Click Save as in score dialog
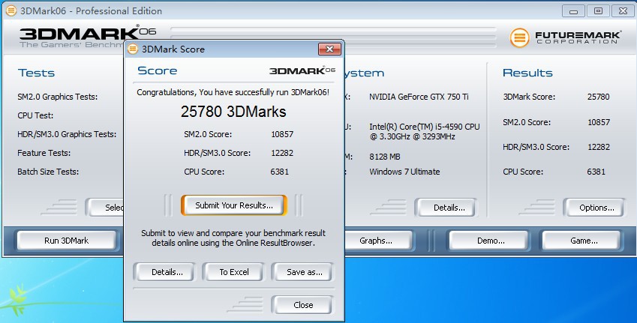Image resolution: width=637 pixels, height=323 pixels. (x=305, y=272)
